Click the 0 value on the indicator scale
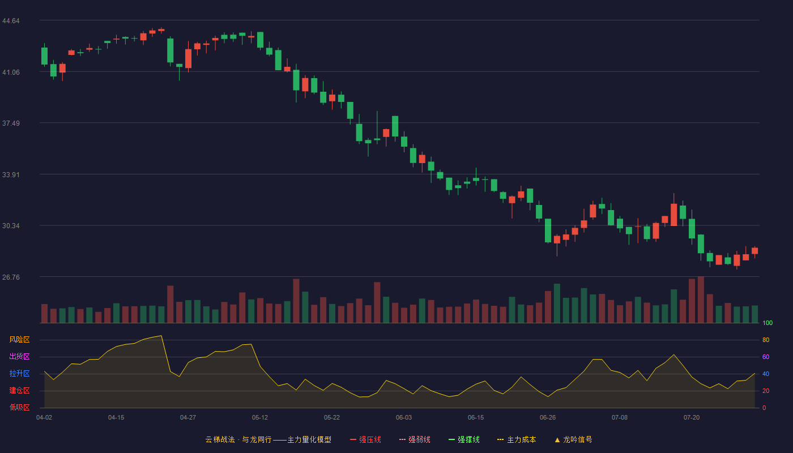Screen dimensions: 793x453 (764, 408)
